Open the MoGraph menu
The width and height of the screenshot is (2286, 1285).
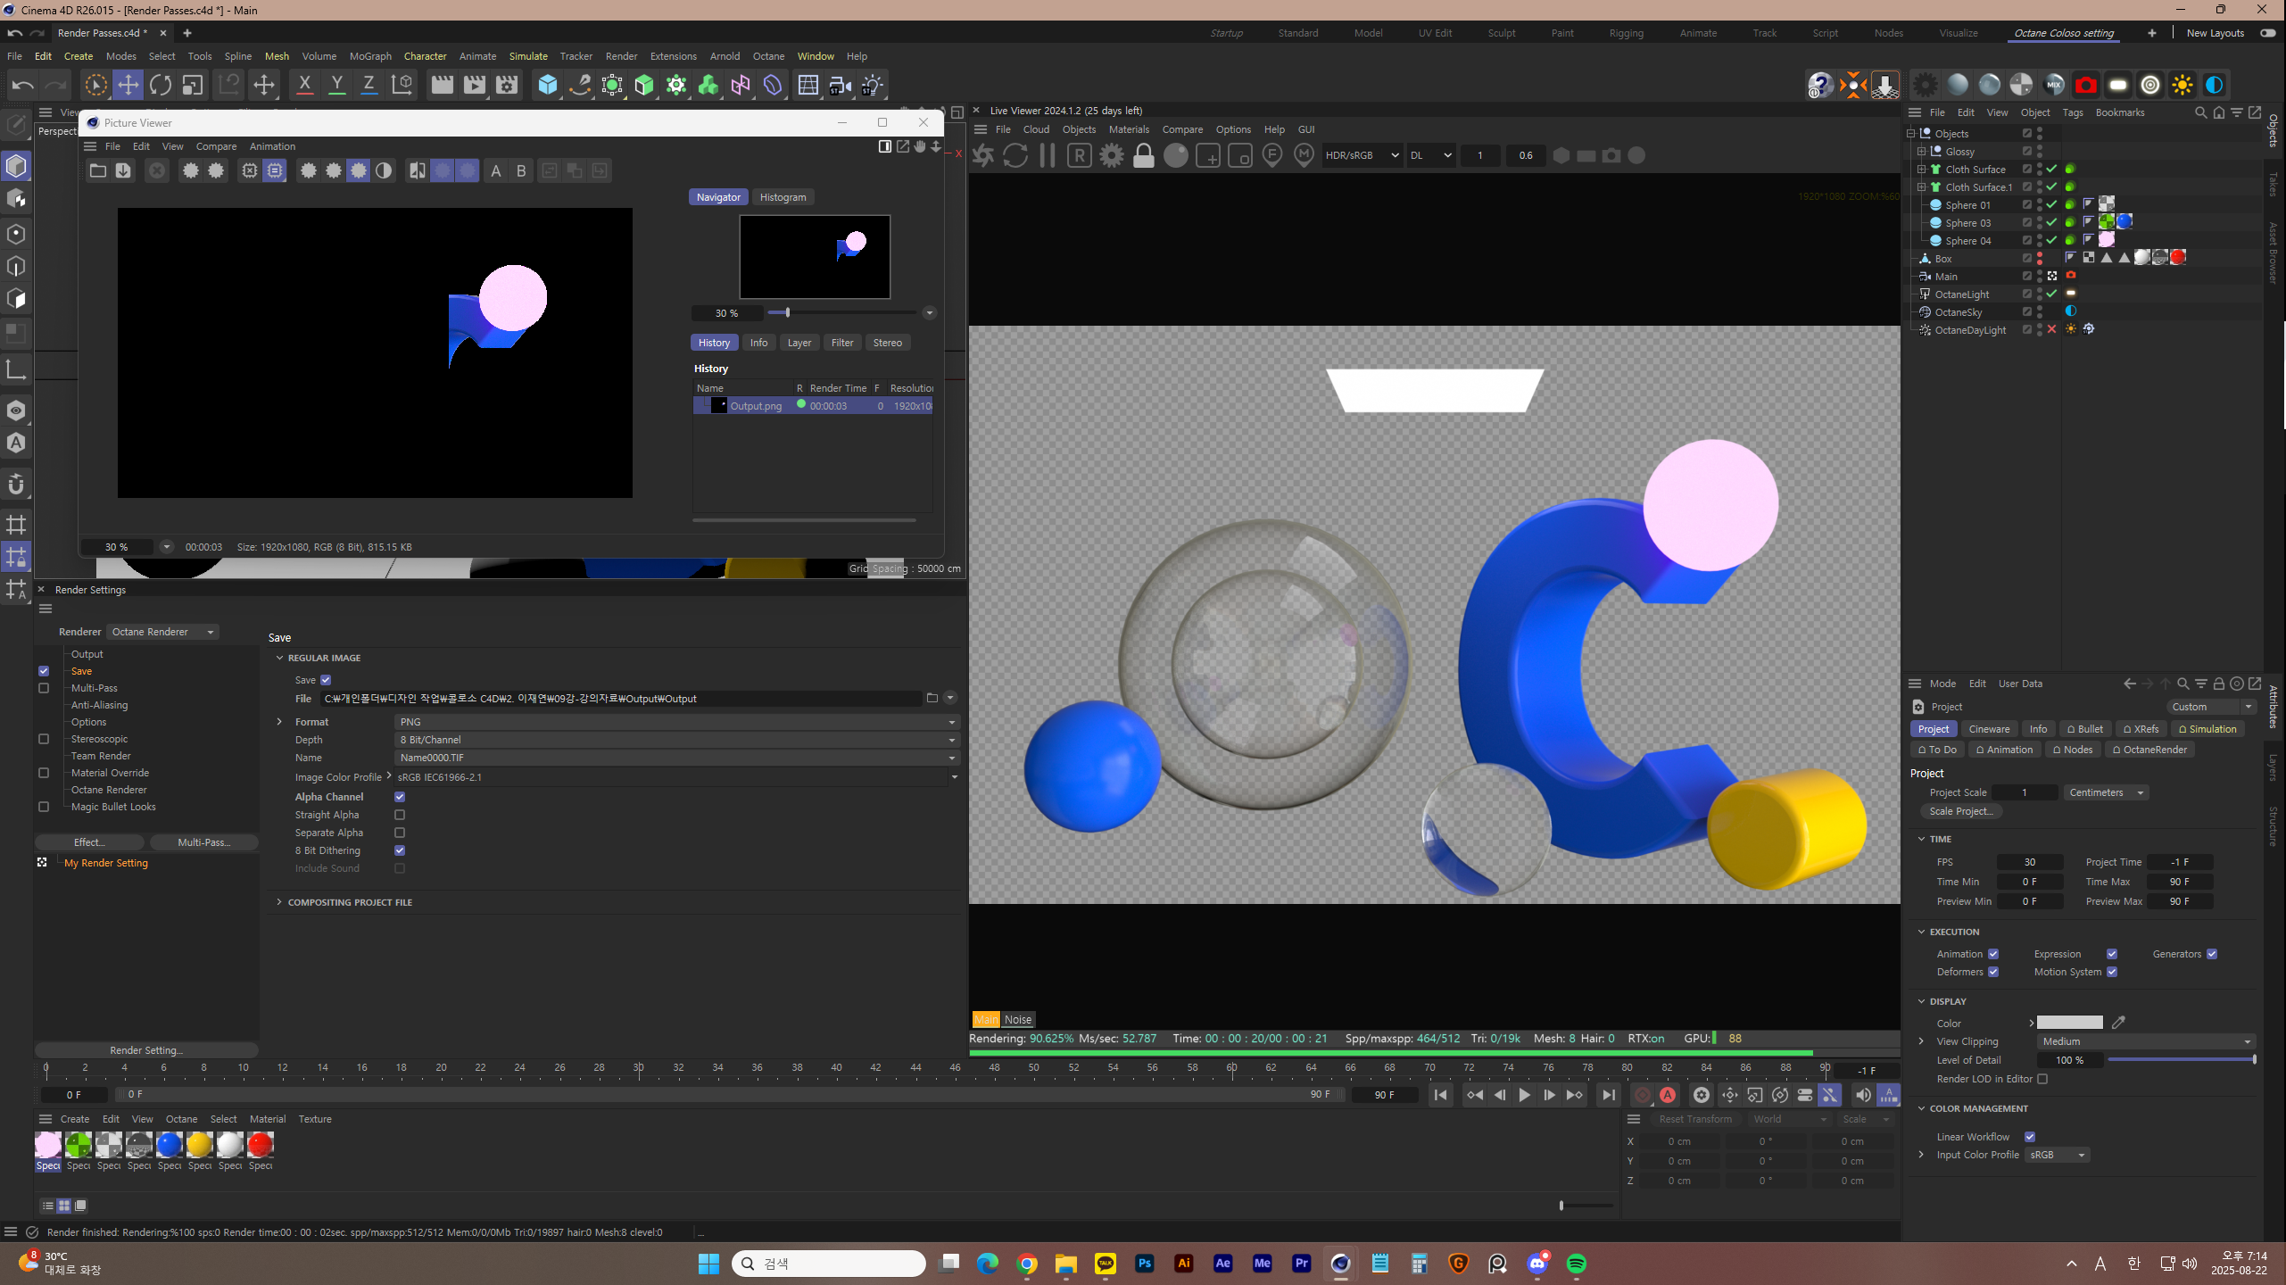(370, 56)
